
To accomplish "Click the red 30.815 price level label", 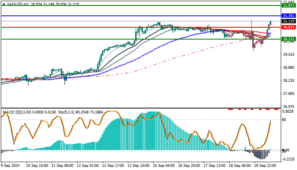I will click(288, 27).
